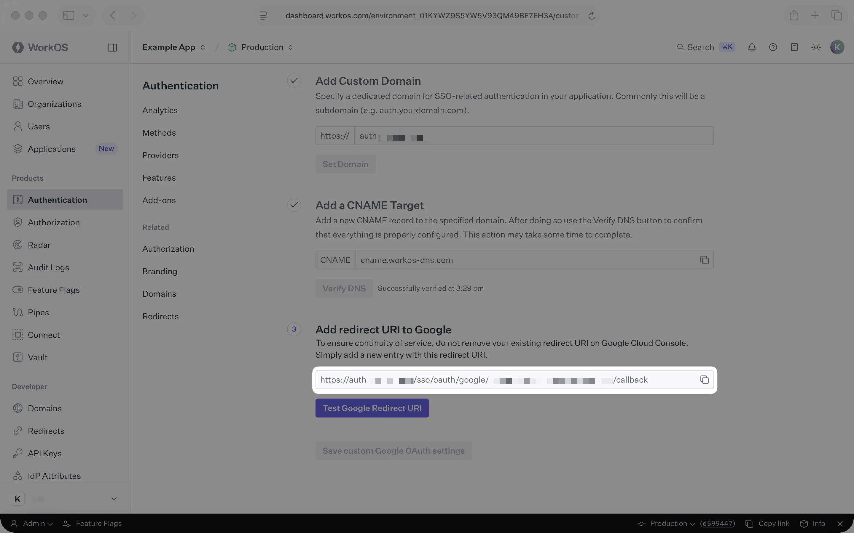Click Save custom Google OAuth settings

click(393, 450)
